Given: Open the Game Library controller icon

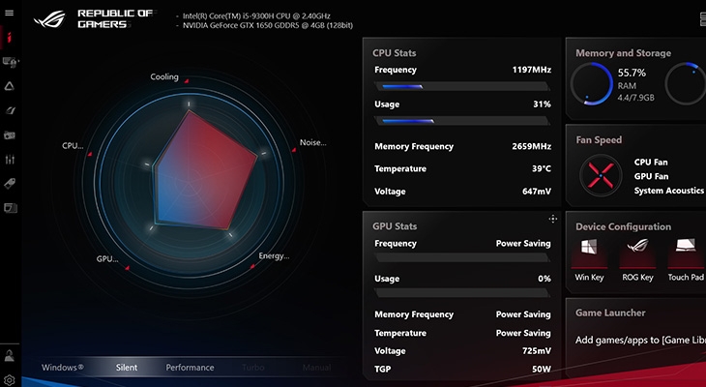Looking at the screenshot, I should [x=10, y=135].
